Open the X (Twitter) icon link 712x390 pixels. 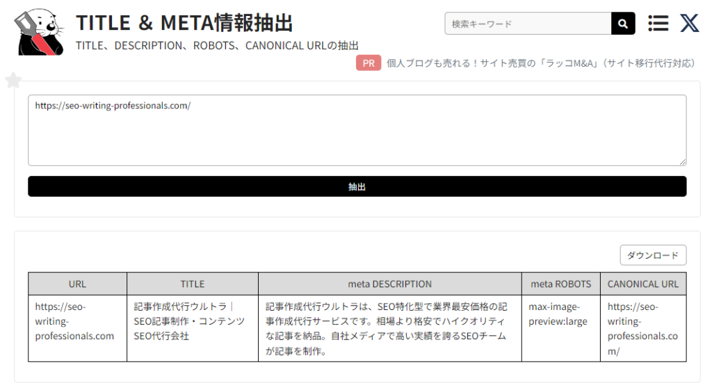click(x=689, y=23)
